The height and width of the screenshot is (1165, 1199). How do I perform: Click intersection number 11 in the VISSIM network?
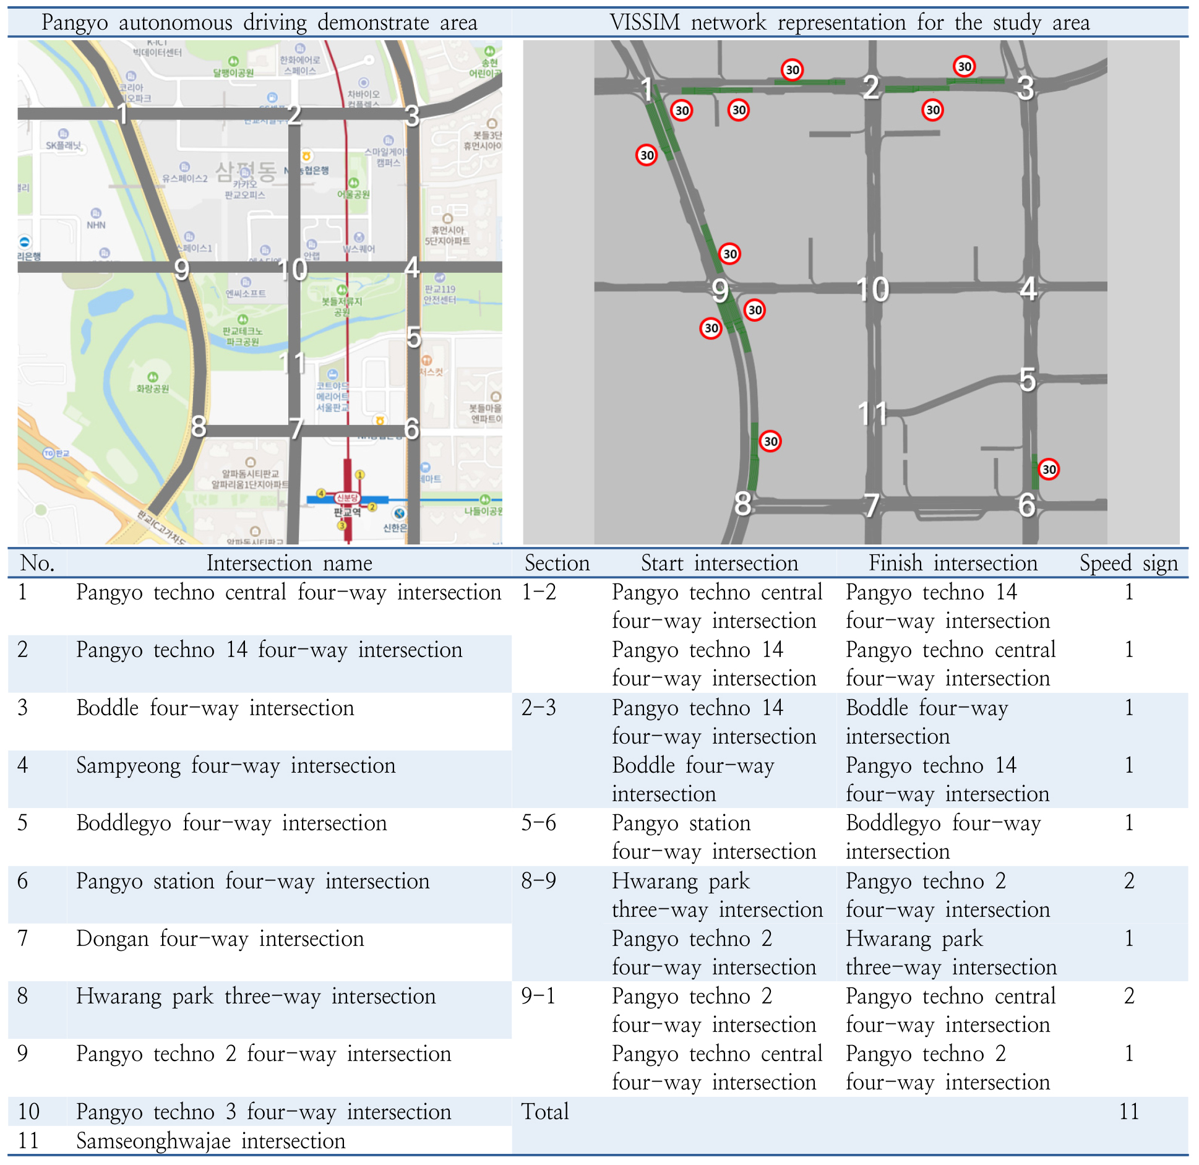point(872,413)
